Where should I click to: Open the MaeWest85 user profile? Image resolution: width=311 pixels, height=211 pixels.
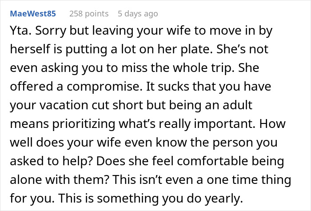(x=33, y=14)
